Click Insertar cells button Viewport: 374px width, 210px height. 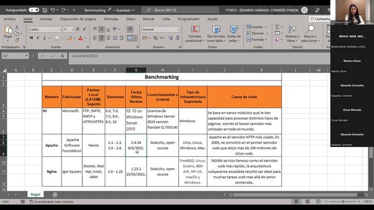tap(257, 27)
